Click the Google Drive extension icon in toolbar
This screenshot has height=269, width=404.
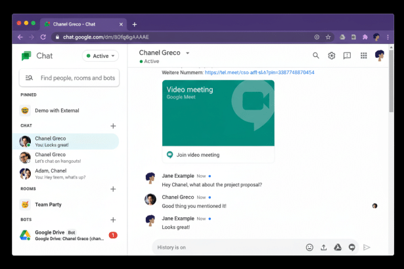tap(342, 37)
